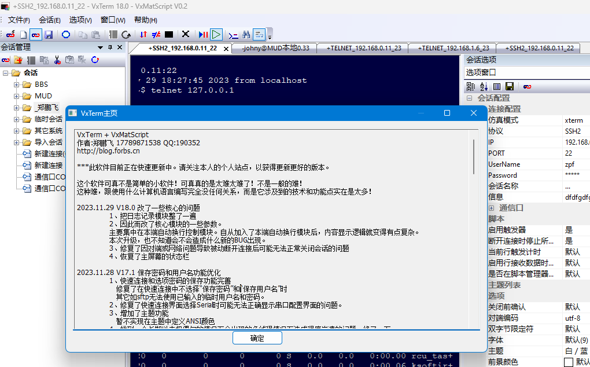Click the blue play with red pause icon
Viewport: 590px width, 367px height.
tap(203, 35)
